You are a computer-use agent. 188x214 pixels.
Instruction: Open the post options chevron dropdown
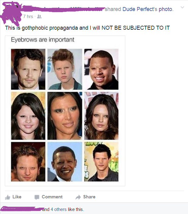coord(183,7)
